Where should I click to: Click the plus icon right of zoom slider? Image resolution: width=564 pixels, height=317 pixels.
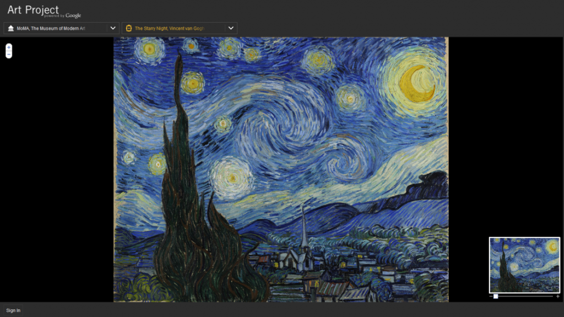pos(557,297)
